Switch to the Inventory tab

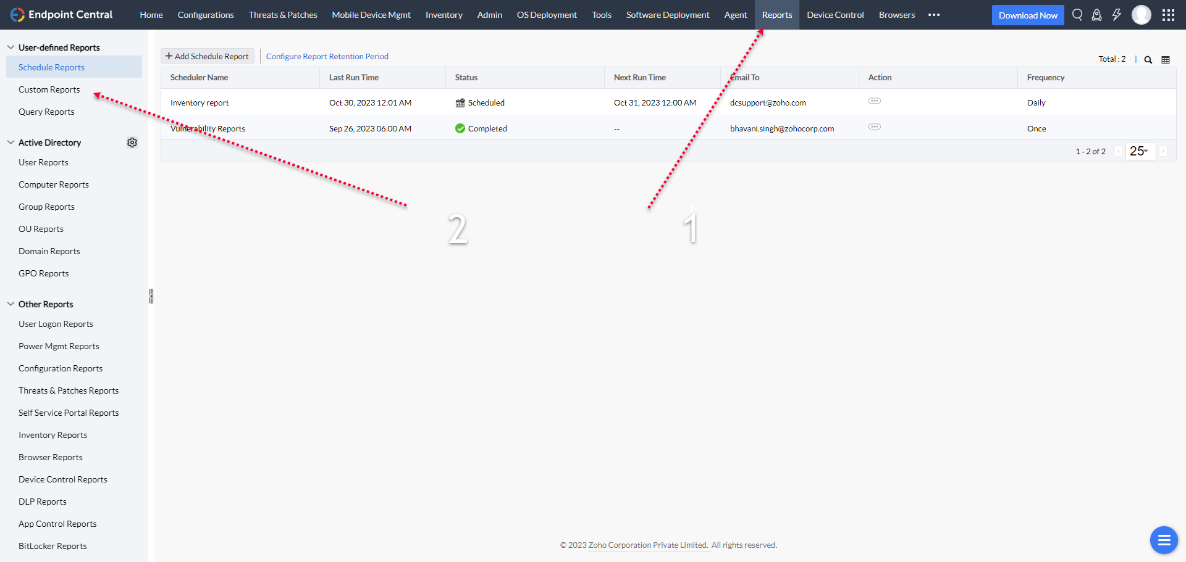click(x=444, y=15)
